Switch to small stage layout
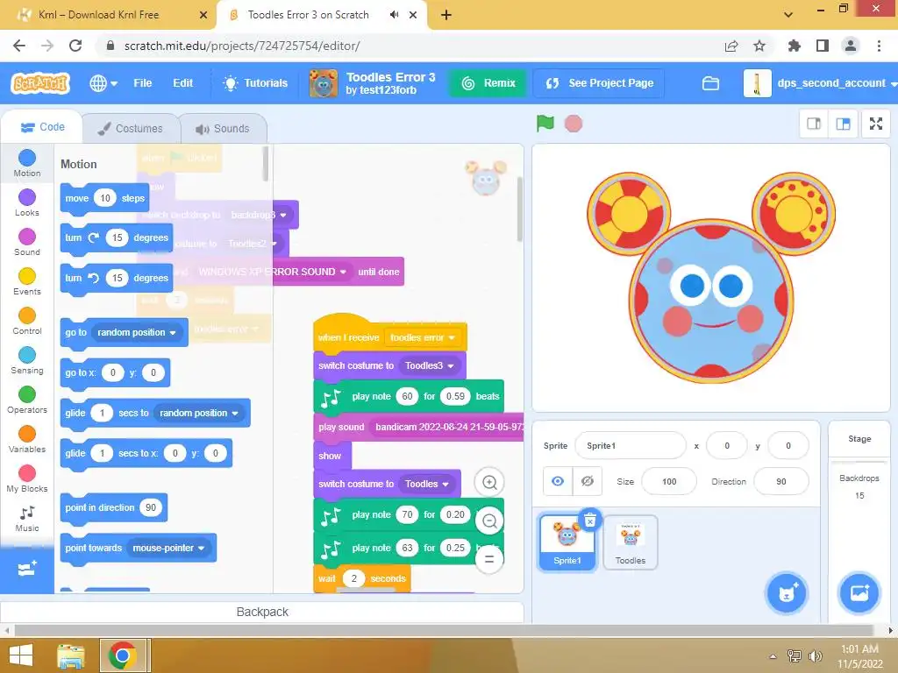 click(814, 124)
